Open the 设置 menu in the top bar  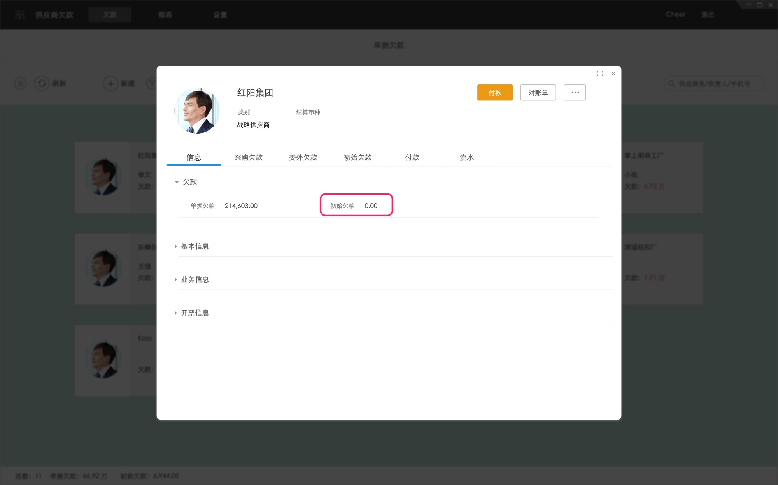[220, 14]
